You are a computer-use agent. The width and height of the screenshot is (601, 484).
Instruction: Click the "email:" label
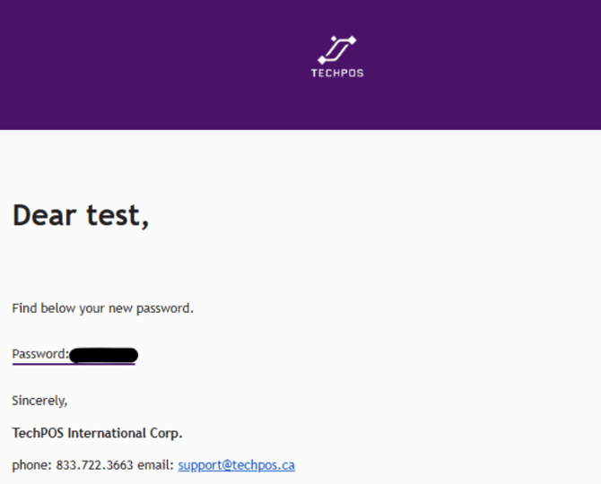pyautogui.click(x=157, y=465)
